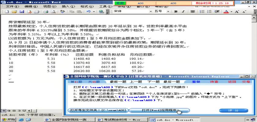This screenshot has height=122, width=257.
Task: Submit the exam with 交卷
Action: [246, 82]
